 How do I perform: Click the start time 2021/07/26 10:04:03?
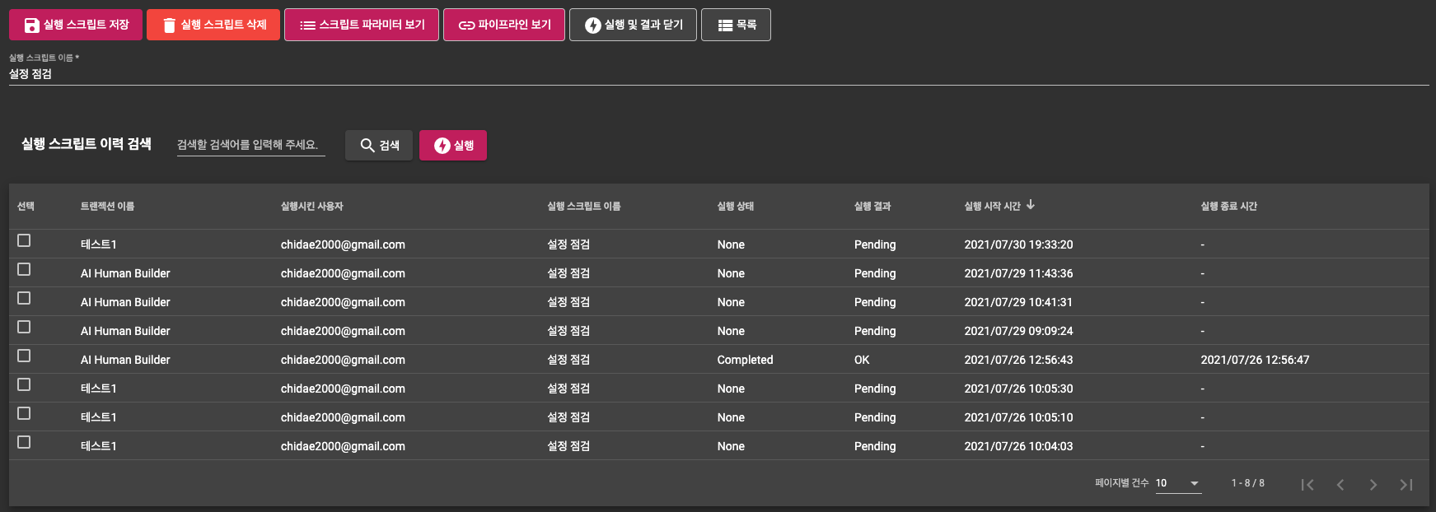(x=1019, y=446)
